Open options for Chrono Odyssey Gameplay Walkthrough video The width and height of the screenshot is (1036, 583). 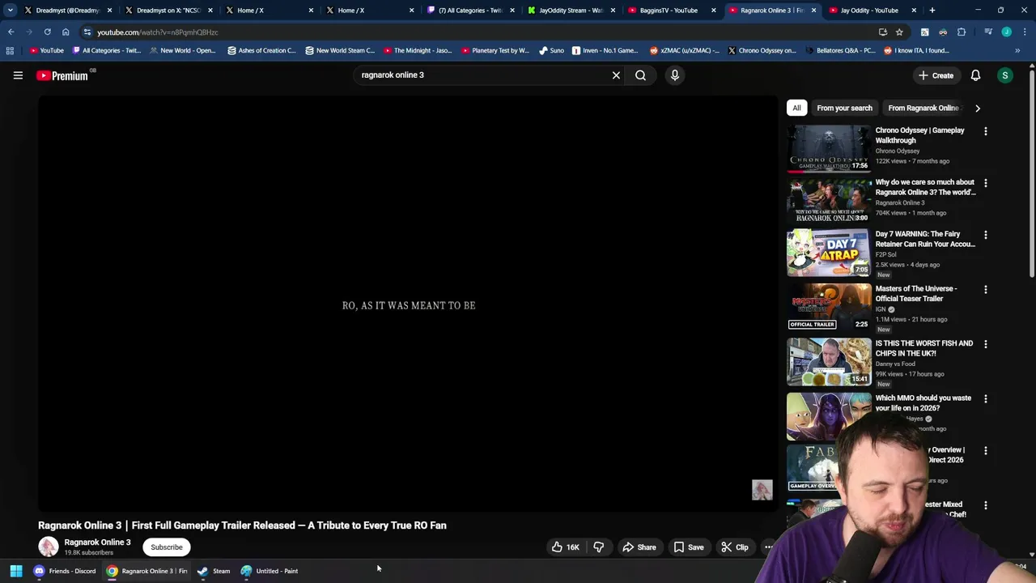pyautogui.click(x=985, y=131)
